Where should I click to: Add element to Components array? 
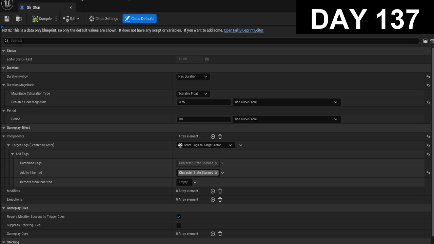(x=213, y=136)
